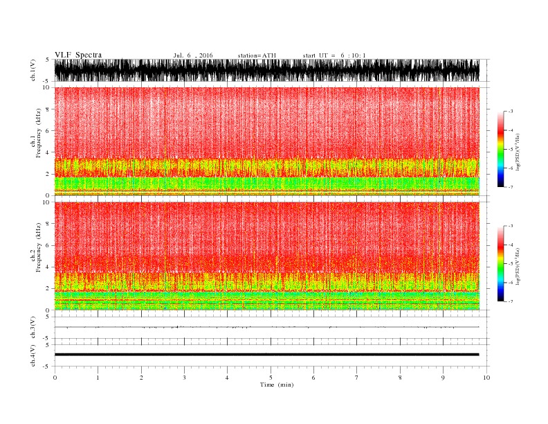Click the 'start UT = 6:10:1' text
548x424 pixels.
pyautogui.click(x=334, y=55)
